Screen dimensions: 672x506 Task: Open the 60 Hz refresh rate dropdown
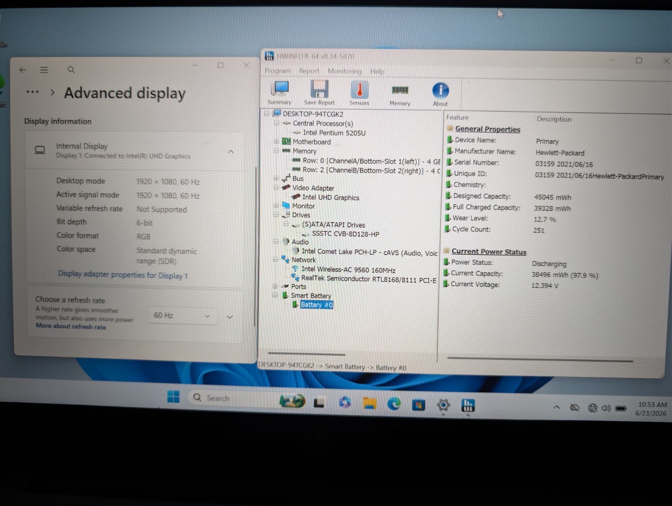(x=183, y=316)
